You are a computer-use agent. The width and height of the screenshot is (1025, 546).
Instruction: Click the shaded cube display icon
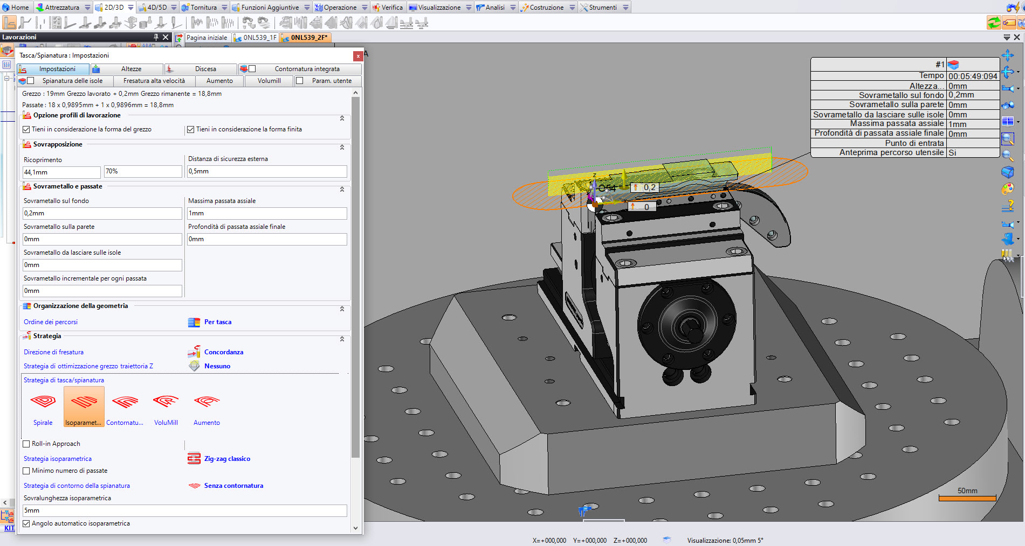[x=1007, y=172]
